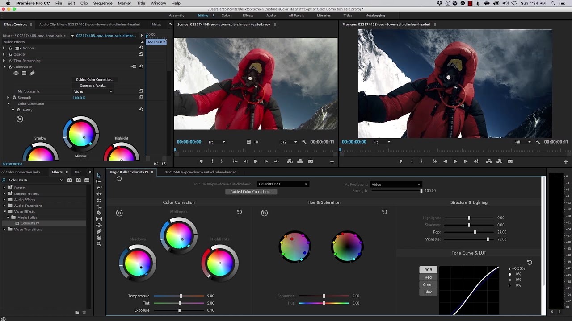The height and width of the screenshot is (321, 572).
Task: Create new custom bin in Effects panel
Action: click(x=77, y=313)
